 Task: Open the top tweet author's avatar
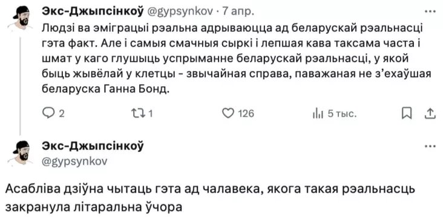click(x=21, y=17)
